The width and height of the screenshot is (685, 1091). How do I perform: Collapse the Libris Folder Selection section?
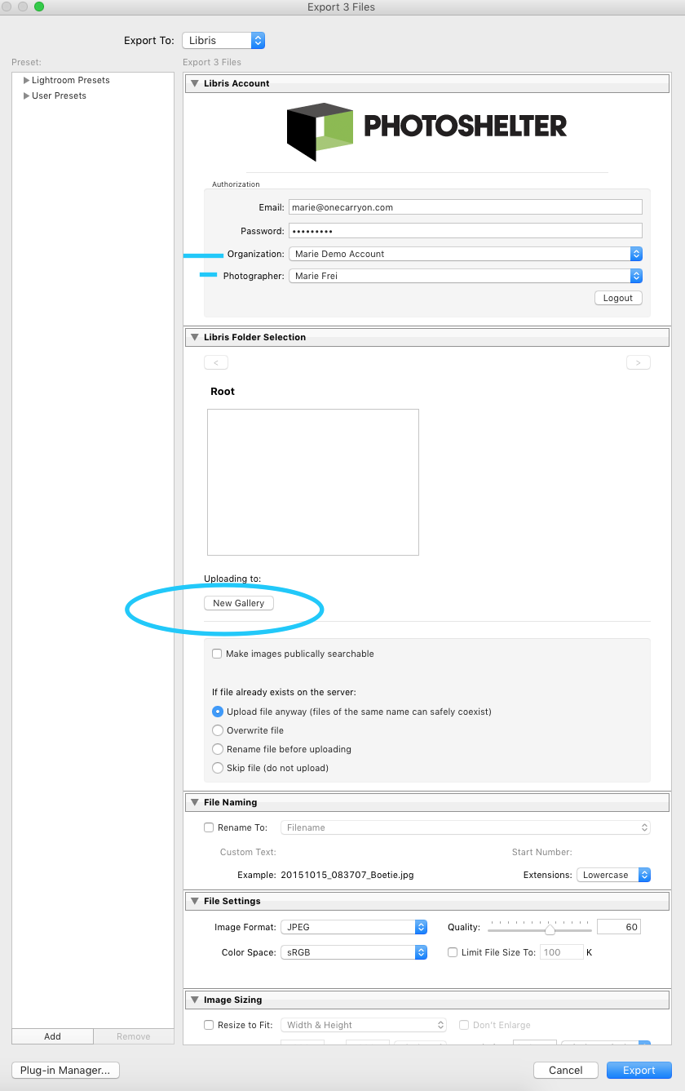coord(194,337)
